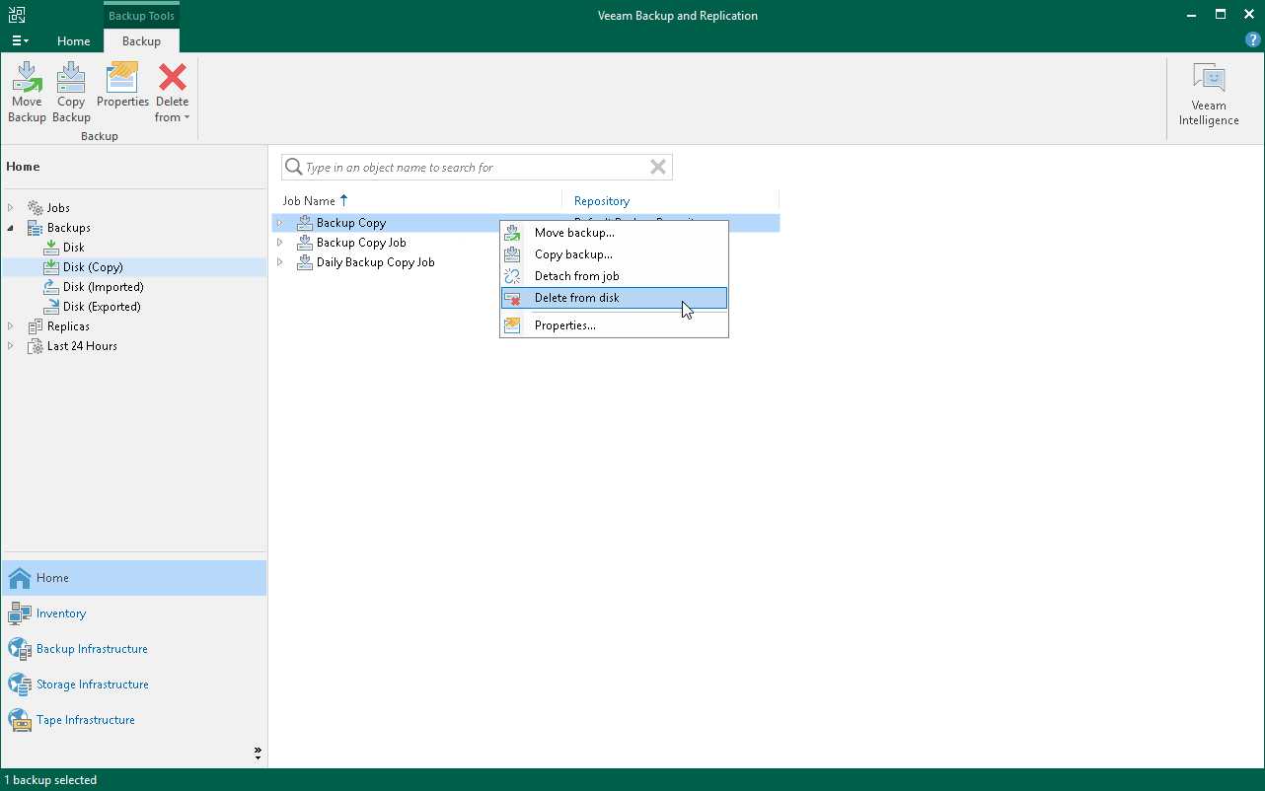Screen dimensions: 1265x791
Task: Collapse the Backups tree node
Action: point(10,227)
